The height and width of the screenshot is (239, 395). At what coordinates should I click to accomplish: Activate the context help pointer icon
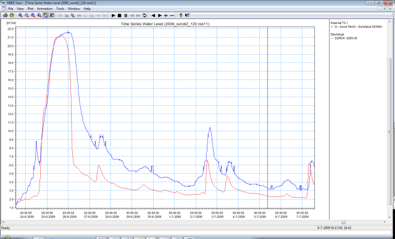[187, 15]
